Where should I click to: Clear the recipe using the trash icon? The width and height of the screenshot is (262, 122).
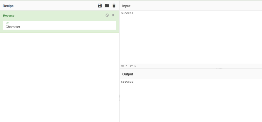[114, 6]
